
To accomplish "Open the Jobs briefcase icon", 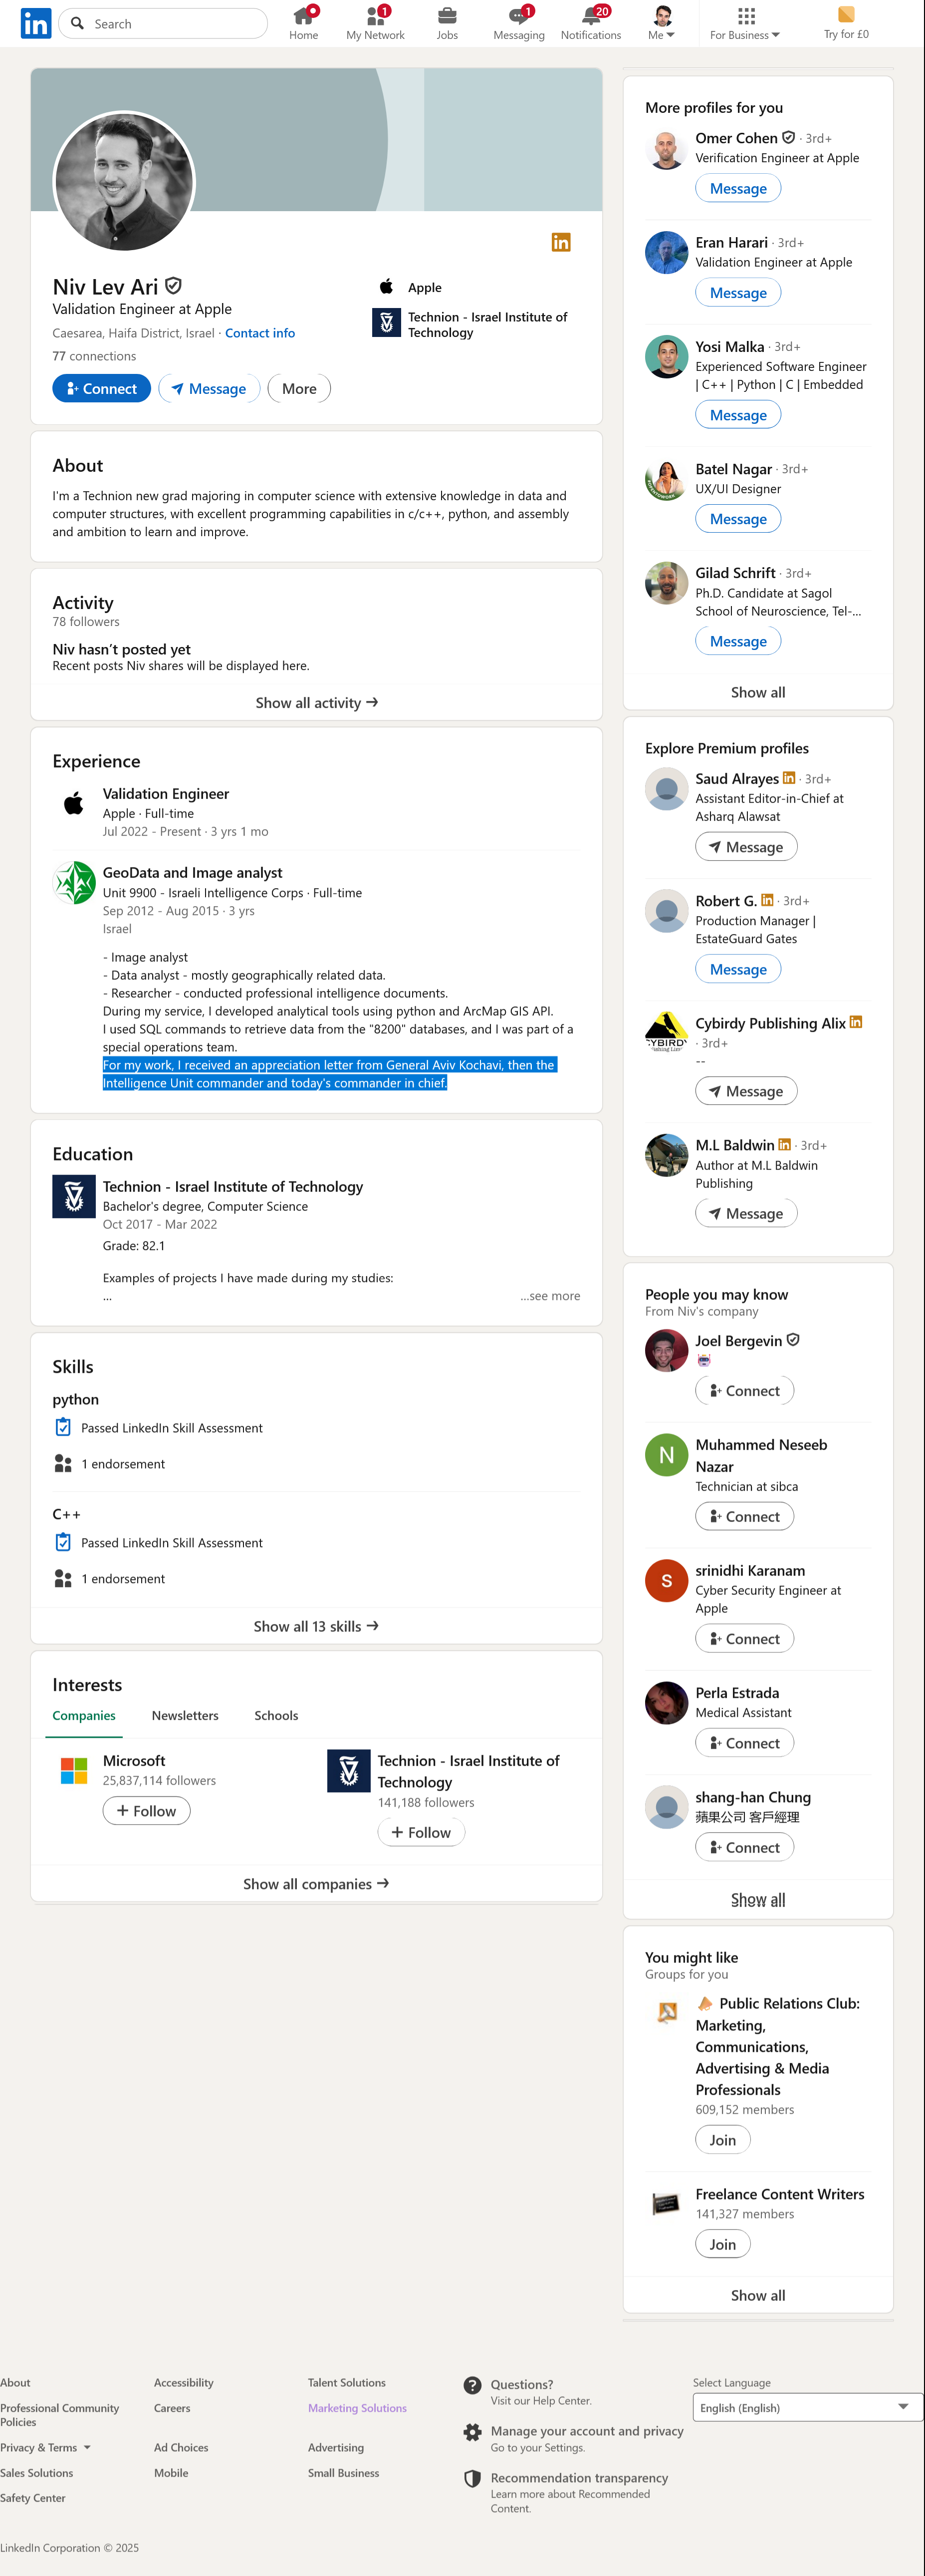I will pos(447,16).
